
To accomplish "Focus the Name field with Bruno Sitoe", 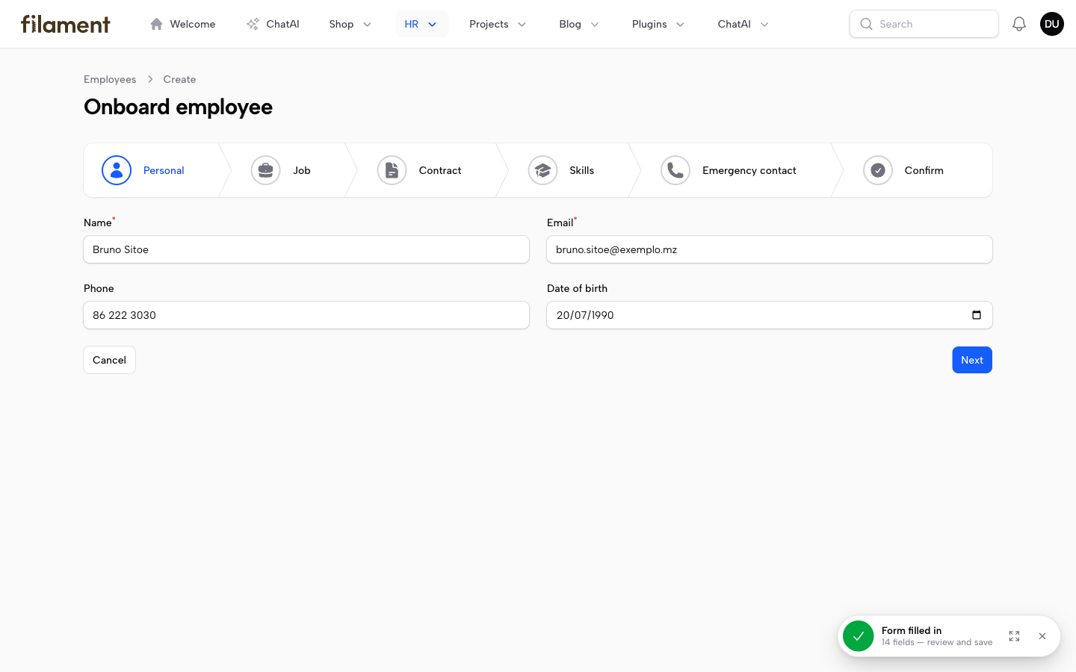I will [306, 249].
